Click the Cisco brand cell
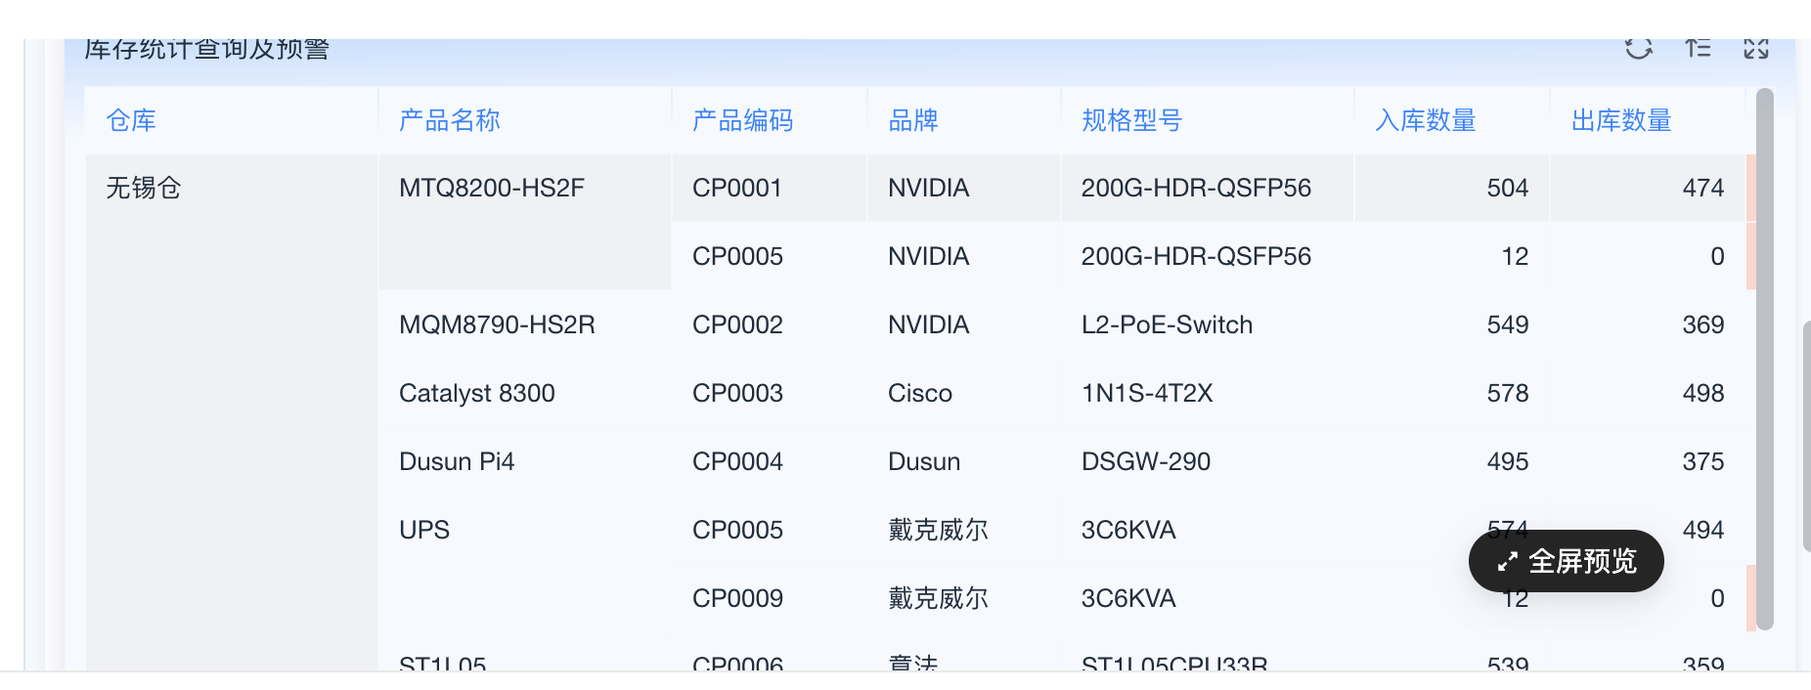The width and height of the screenshot is (1811, 690). pyautogui.click(x=920, y=393)
